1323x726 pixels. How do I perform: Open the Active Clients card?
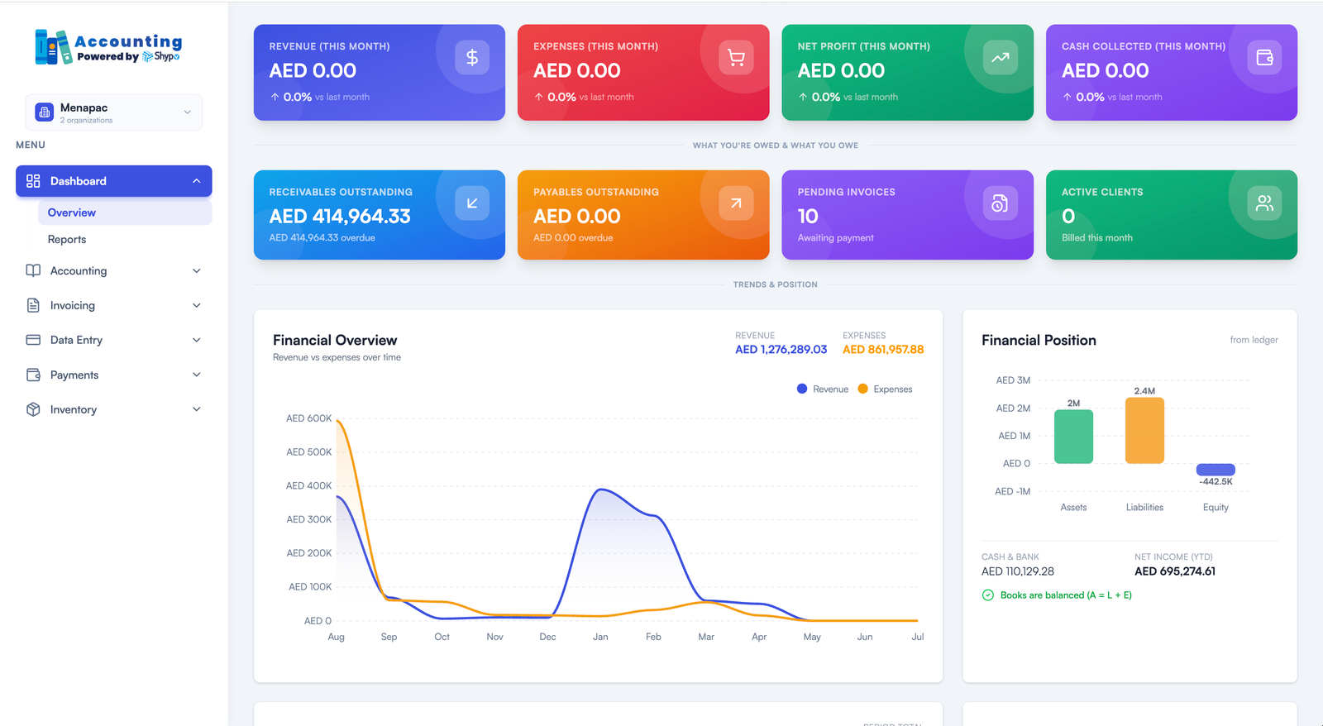(1172, 215)
